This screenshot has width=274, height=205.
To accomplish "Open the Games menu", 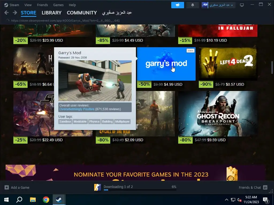I will (58, 5).
